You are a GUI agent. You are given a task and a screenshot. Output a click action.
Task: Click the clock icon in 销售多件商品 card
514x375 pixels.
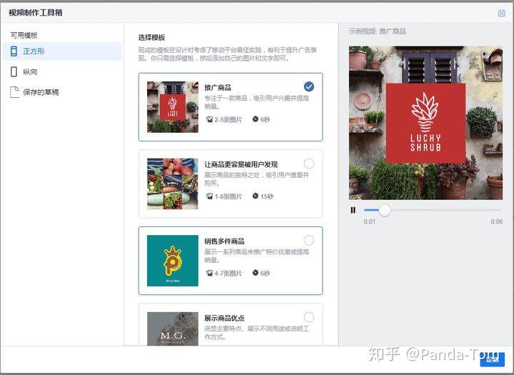pyautogui.click(x=256, y=273)
